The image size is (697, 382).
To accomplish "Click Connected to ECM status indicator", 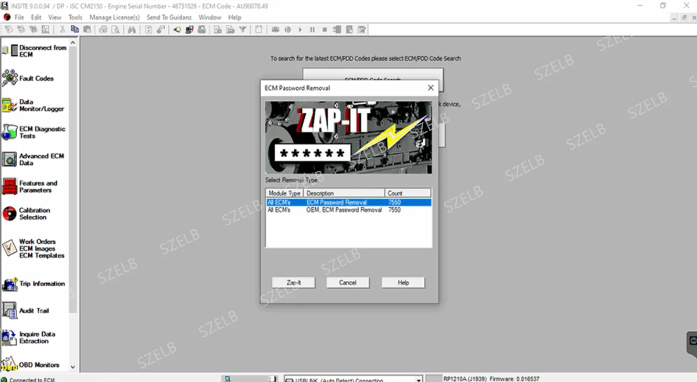I will (29, 380).
